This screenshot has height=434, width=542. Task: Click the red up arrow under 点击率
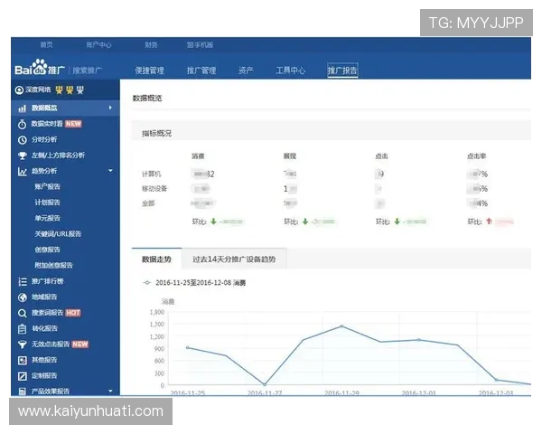point(489,222)
